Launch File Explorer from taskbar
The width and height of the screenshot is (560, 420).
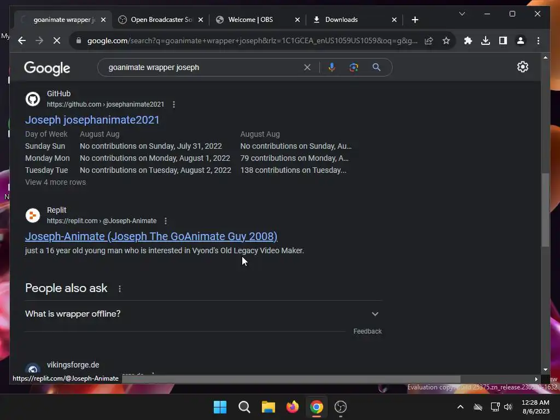point(268,407)
